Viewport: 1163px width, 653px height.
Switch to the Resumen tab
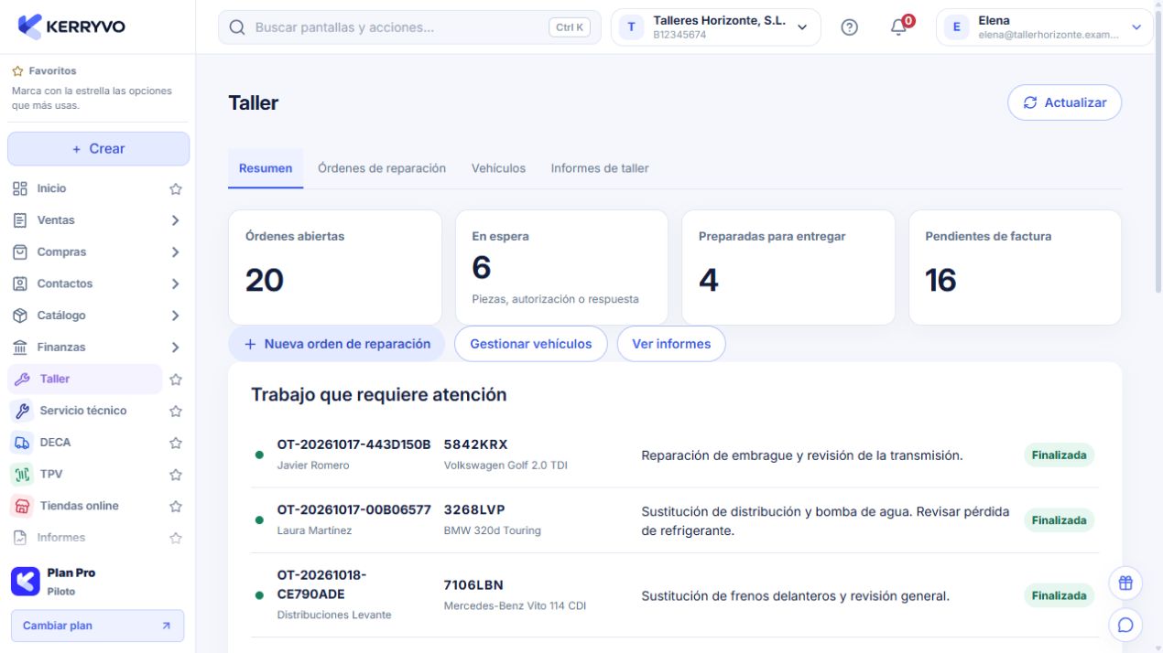[x=266, y=168]
